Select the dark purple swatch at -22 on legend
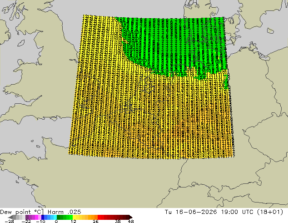 (x=27, y=217)
